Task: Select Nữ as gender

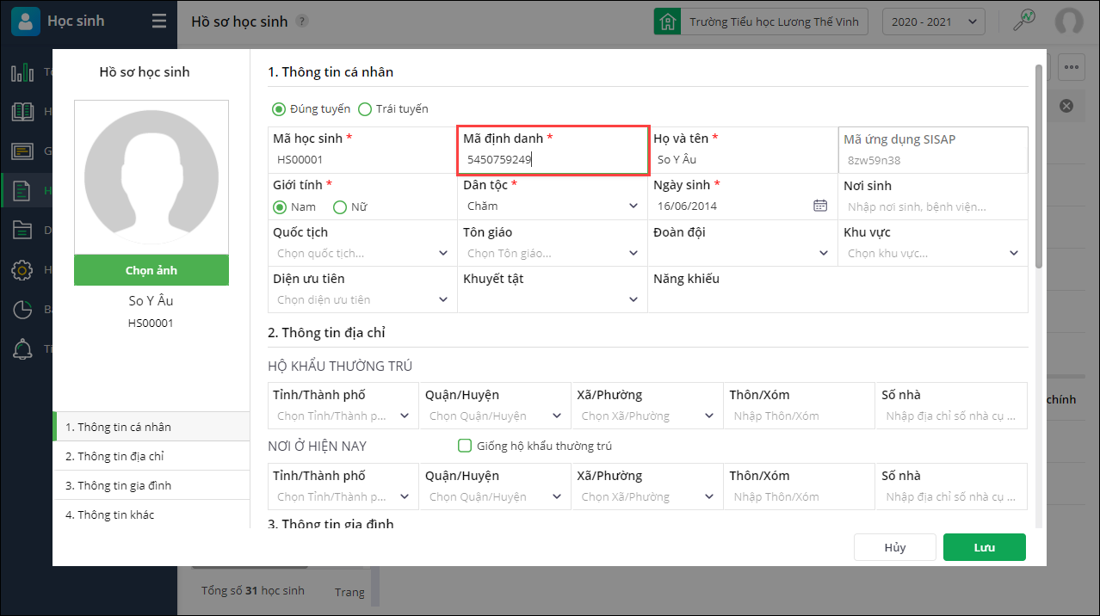Action: (340, 207)
